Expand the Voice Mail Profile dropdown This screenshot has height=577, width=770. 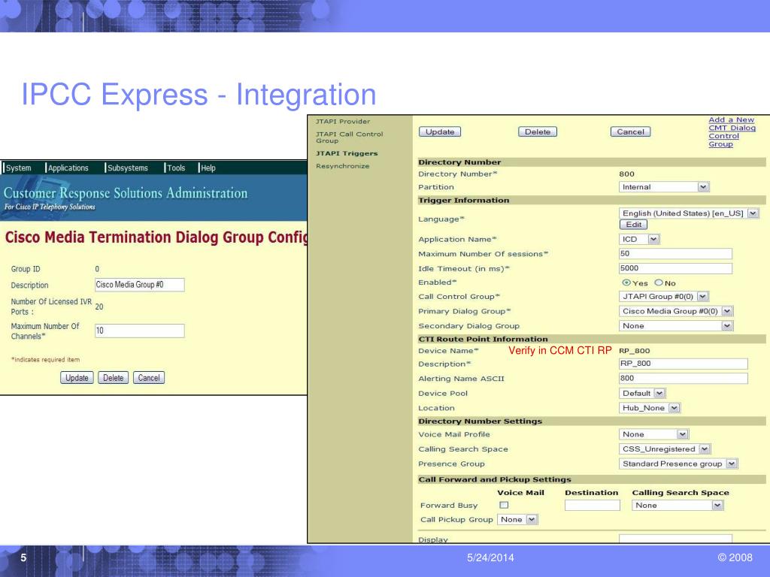click(653, 434)
